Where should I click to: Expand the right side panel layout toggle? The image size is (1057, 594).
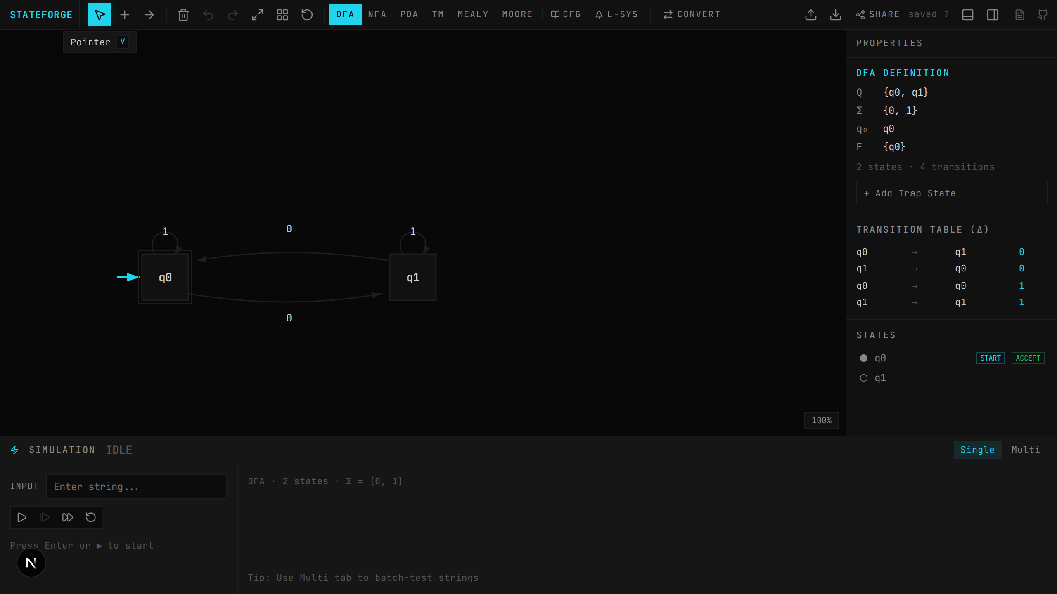(993, 14)
